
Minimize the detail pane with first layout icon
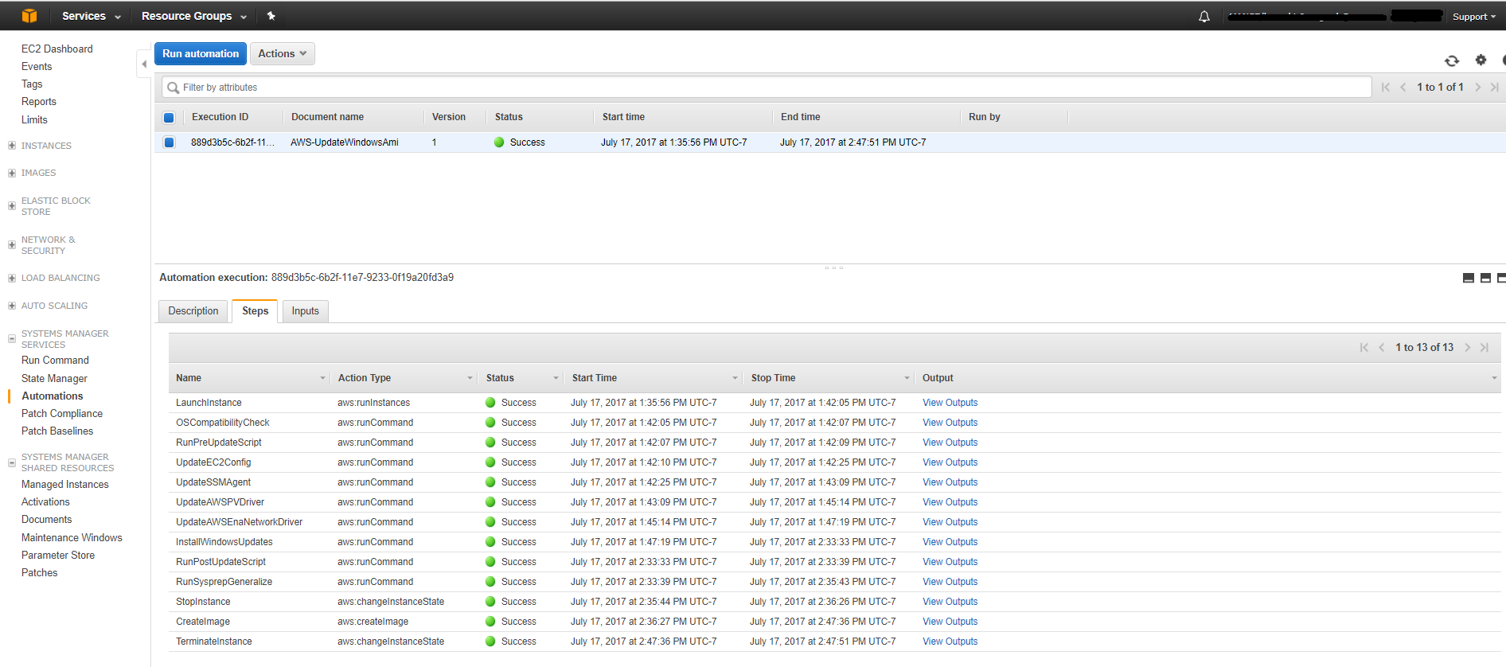(1469, 278)
